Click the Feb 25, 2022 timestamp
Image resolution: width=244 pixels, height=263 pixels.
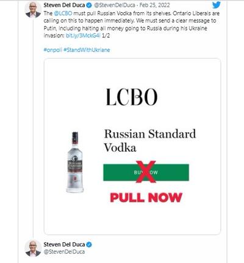(x=154, y=5)
